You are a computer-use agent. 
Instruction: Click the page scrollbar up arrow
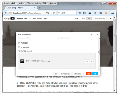(x=115, y=17)
